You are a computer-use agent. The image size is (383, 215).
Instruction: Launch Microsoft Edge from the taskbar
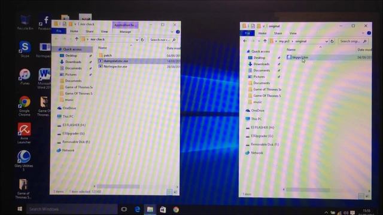[x=137, y=209]
